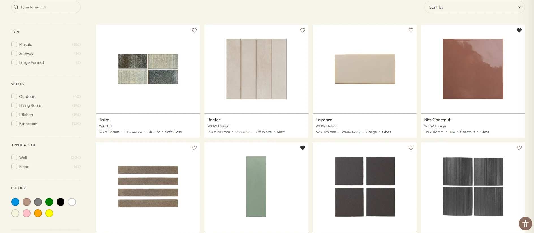
Task: Click the '147 x 72 mm' size text
Action: click(109, 132)
